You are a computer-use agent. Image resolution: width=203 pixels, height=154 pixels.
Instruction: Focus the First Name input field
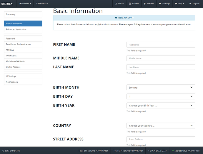(x=161, y=45)
